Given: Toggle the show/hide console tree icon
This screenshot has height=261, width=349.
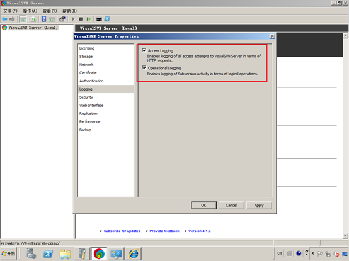Looking at the screenshot, I should point(23,19).
